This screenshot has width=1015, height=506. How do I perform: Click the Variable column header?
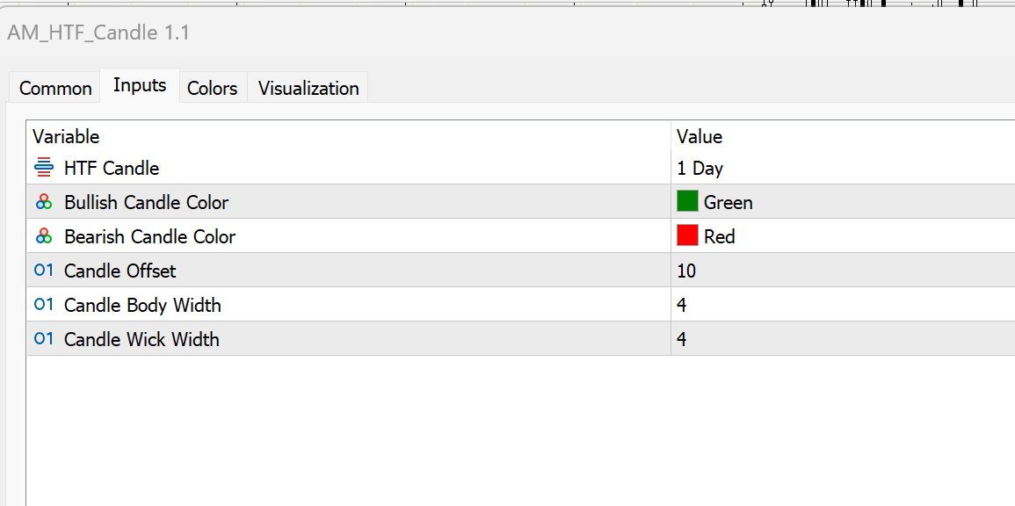pos(66,137)
